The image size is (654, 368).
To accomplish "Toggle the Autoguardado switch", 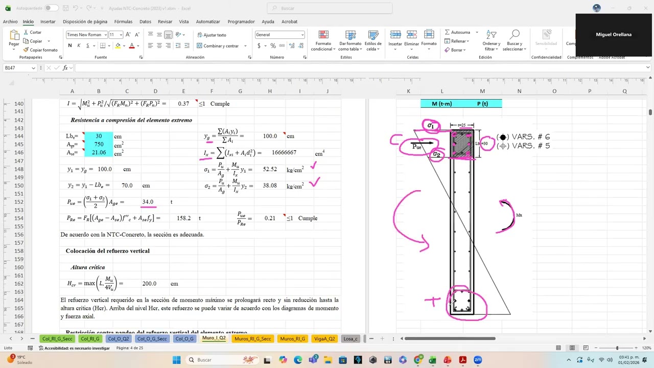I will 52,8.
